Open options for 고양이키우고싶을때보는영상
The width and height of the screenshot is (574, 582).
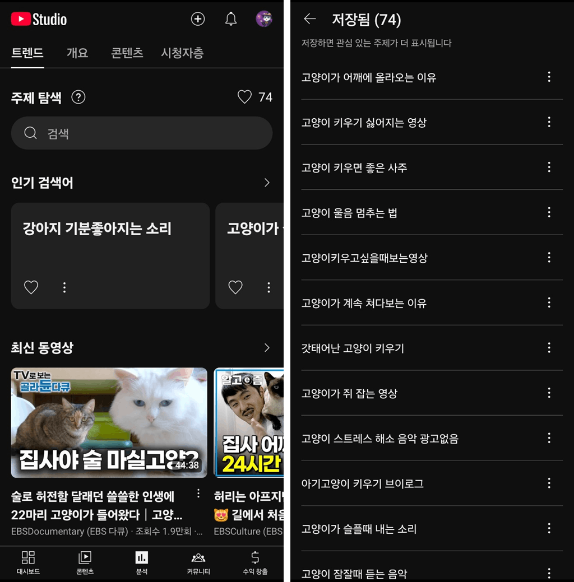[x=549, y=258]
